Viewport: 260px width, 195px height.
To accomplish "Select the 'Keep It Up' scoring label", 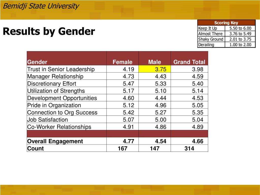I will pyautogui.click(x=208, y=28).
